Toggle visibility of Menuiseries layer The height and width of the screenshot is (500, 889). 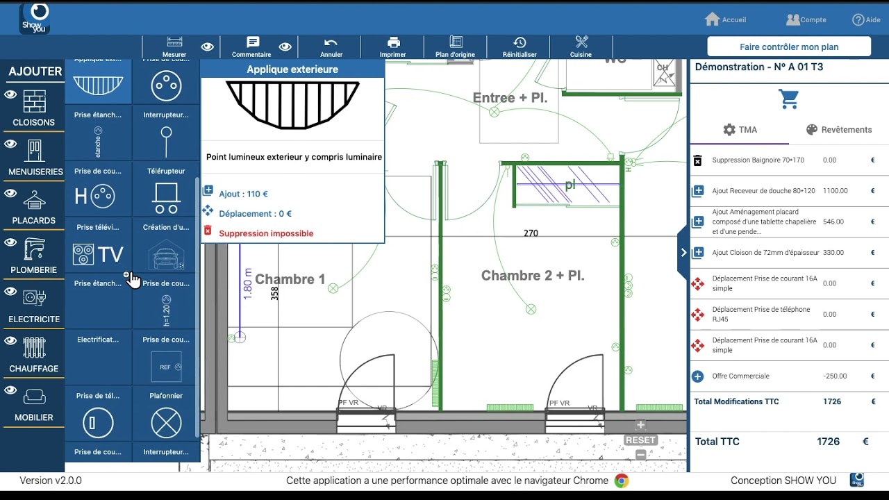[10, 144]
